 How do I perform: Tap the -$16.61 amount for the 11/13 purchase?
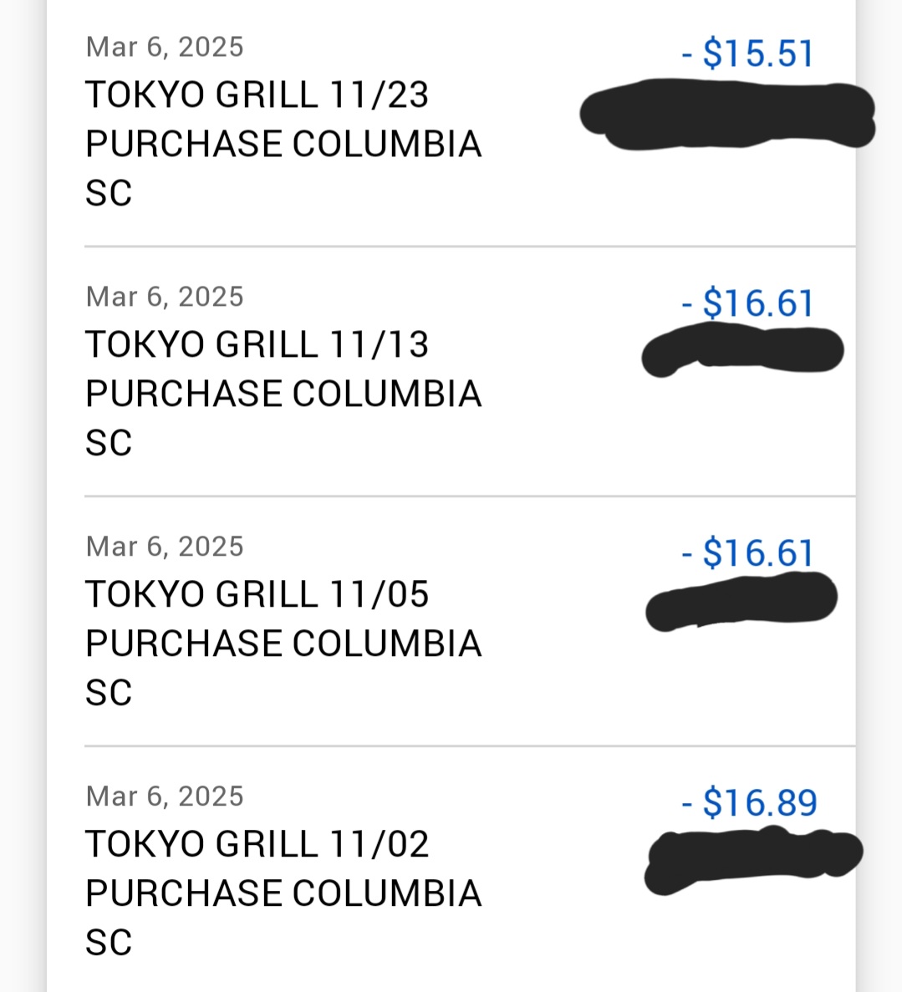pos(747,303)
